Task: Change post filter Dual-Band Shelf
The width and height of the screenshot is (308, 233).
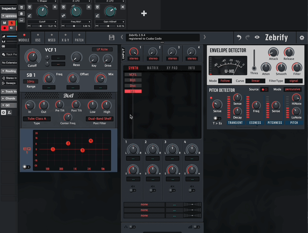Action: point(100,119)
